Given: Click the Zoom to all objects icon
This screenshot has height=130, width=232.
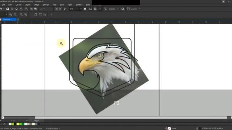Looking at the screenshot, I should tap(26, 14).
